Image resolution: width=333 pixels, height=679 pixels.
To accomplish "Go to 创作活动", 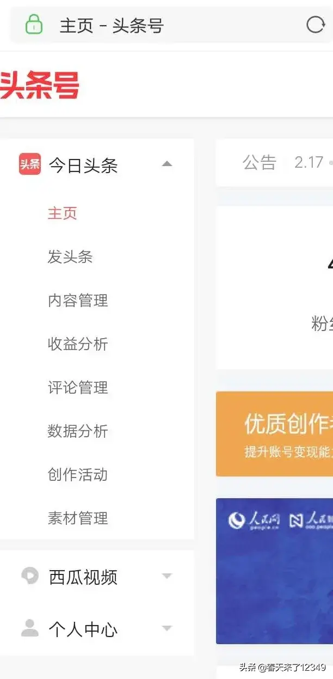I will point(78,474).
